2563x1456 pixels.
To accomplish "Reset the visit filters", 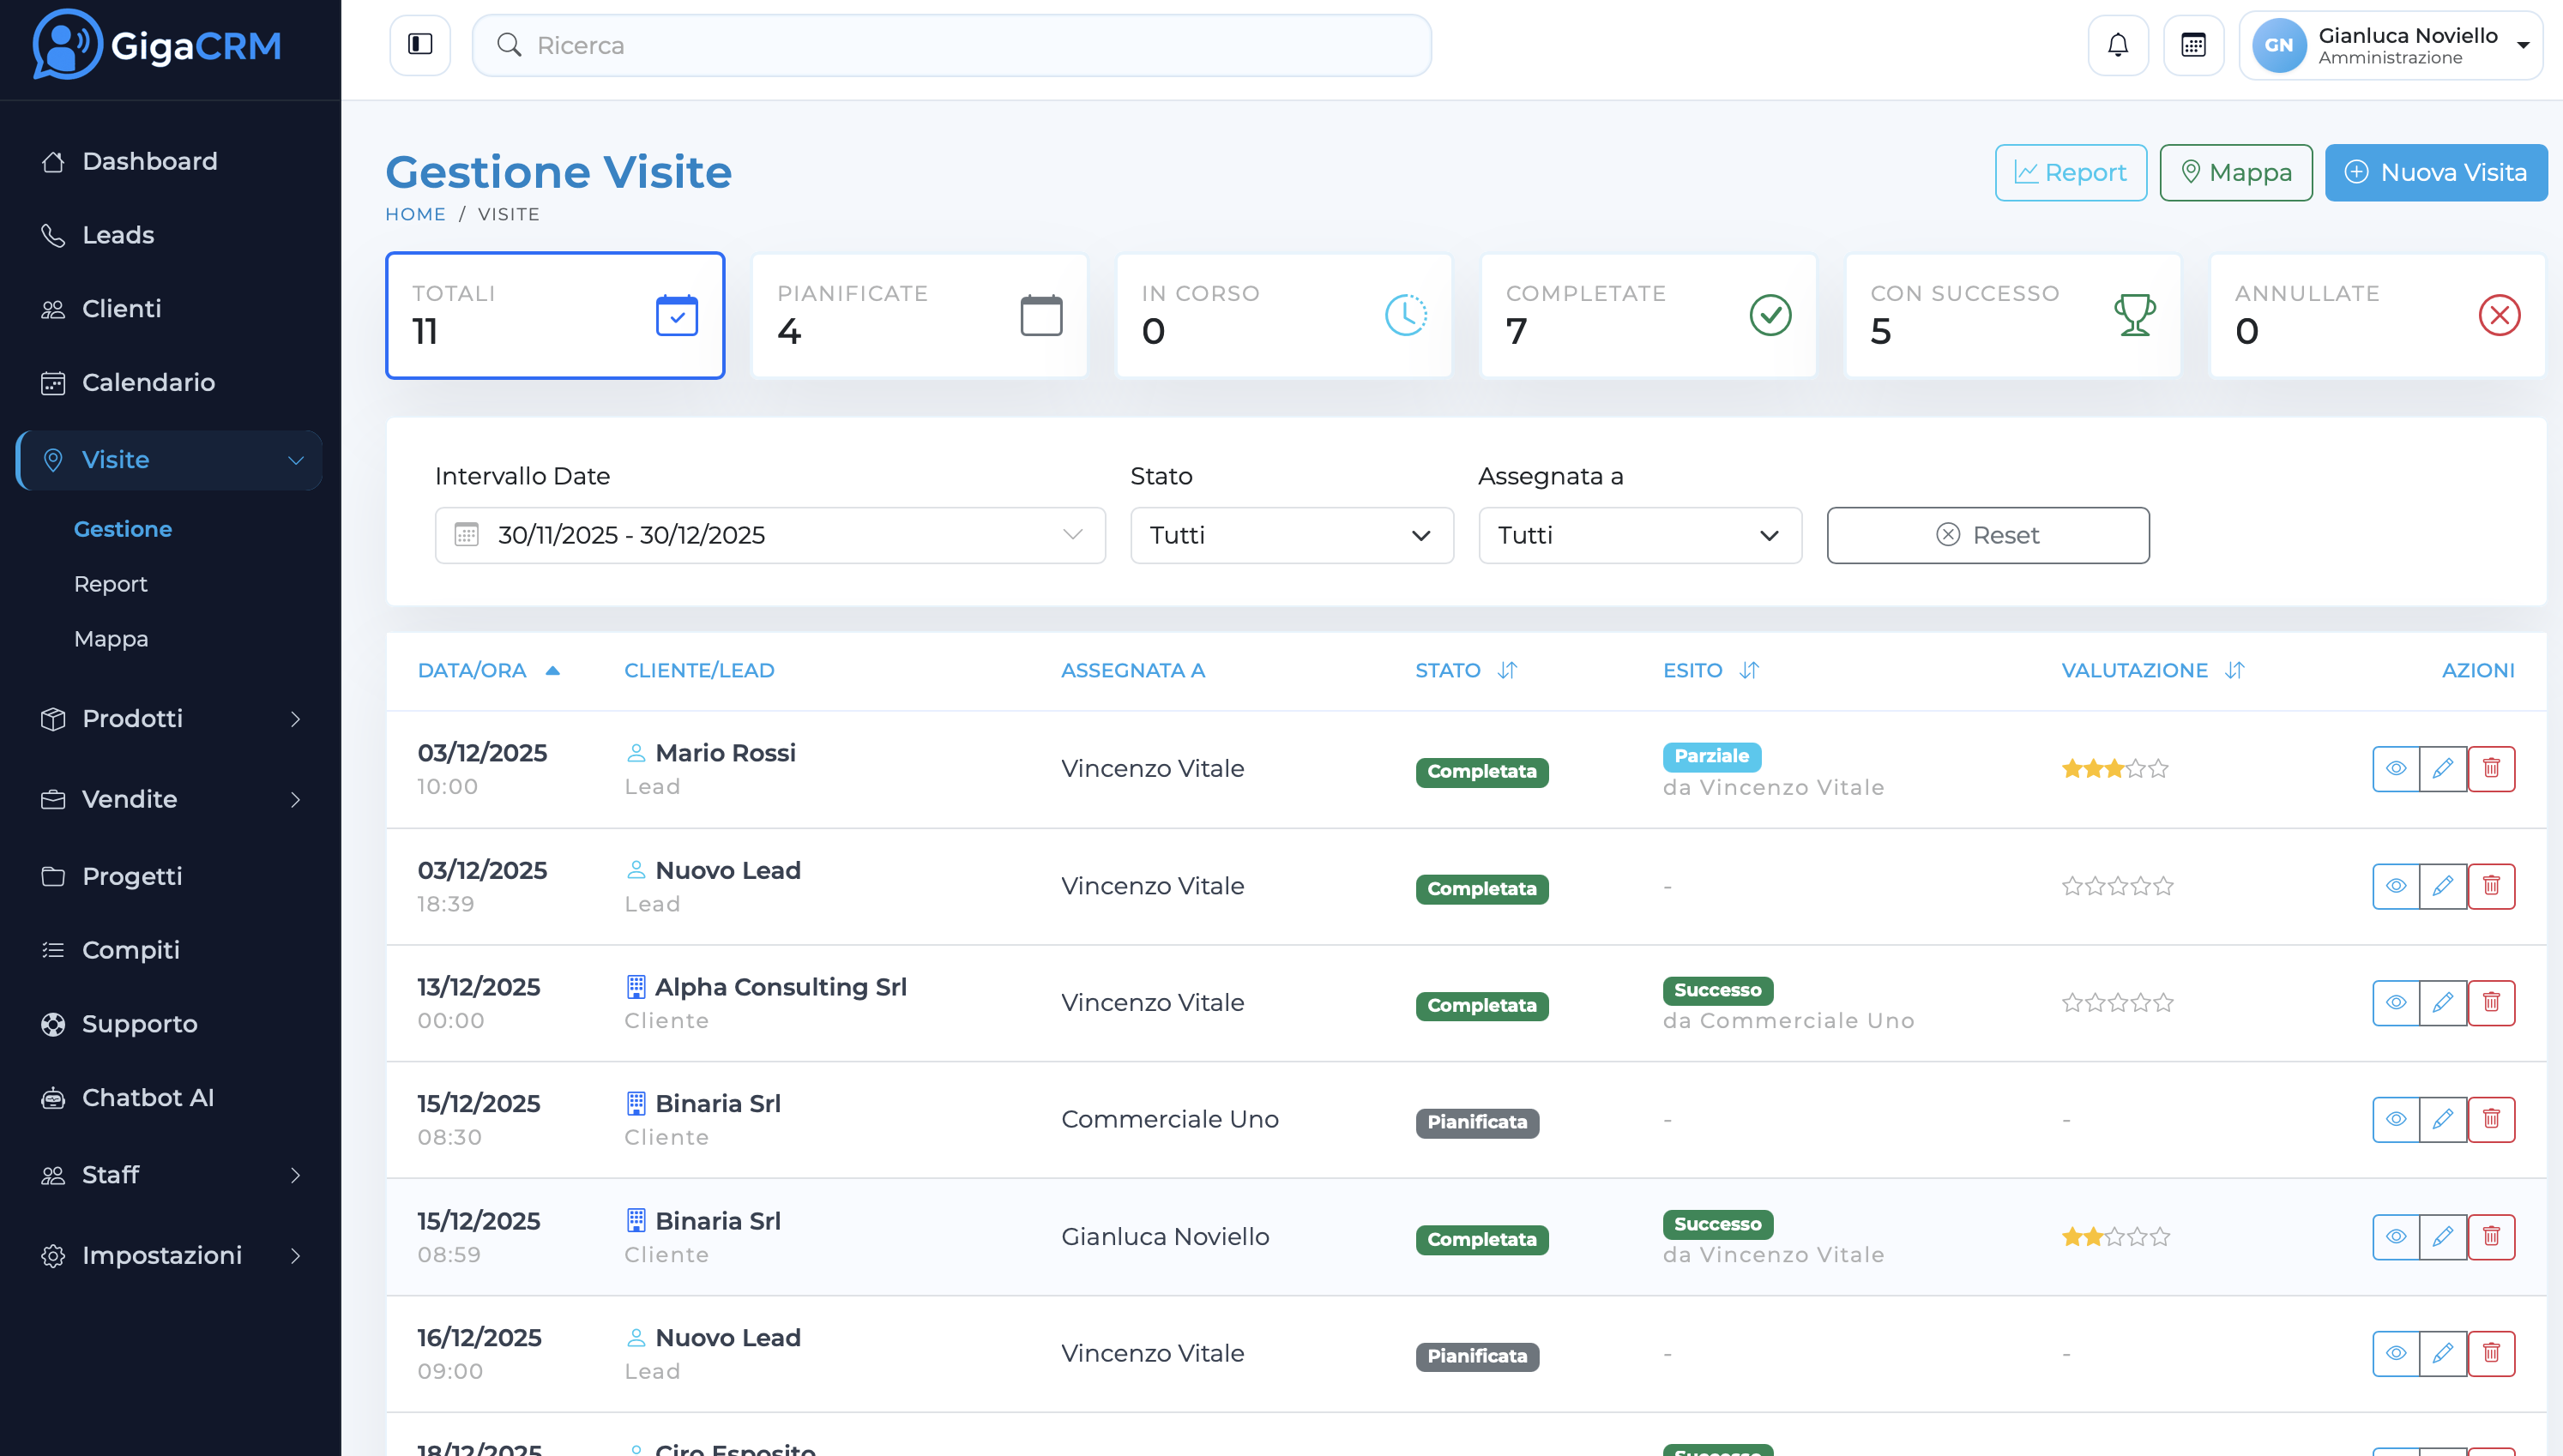I will coord(1987,535).
